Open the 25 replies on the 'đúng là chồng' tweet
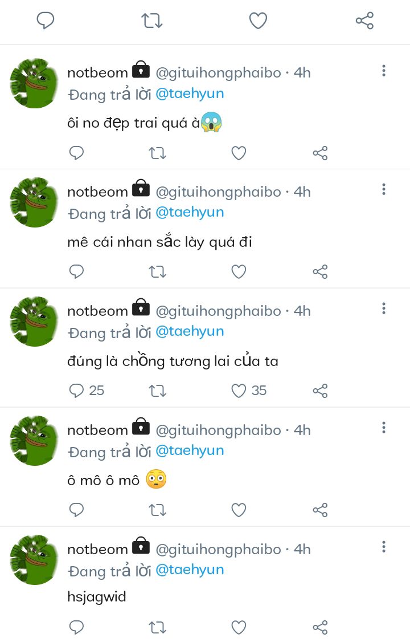This screenshot has width=410, height=642. coord(86,391)
